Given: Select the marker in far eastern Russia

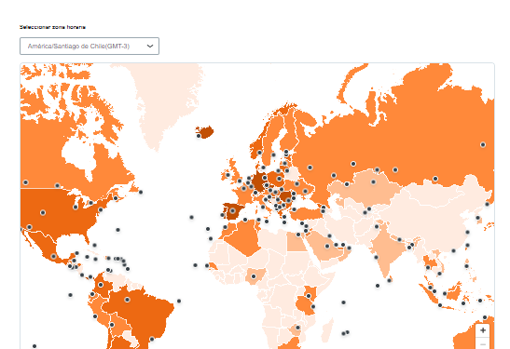Looking at the screenshot, I should pyautogui.click(x=483, y=144).
